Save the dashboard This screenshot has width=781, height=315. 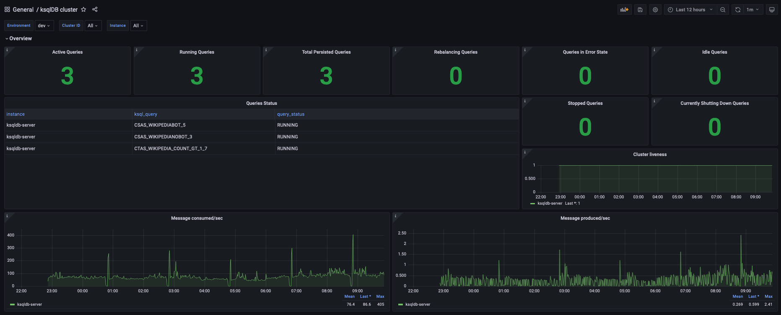point(640,10)
